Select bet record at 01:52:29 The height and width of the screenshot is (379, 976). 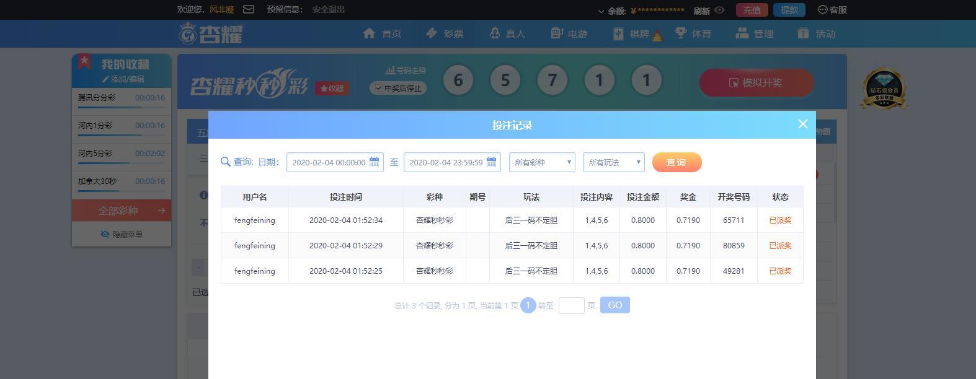pos(512,245)
